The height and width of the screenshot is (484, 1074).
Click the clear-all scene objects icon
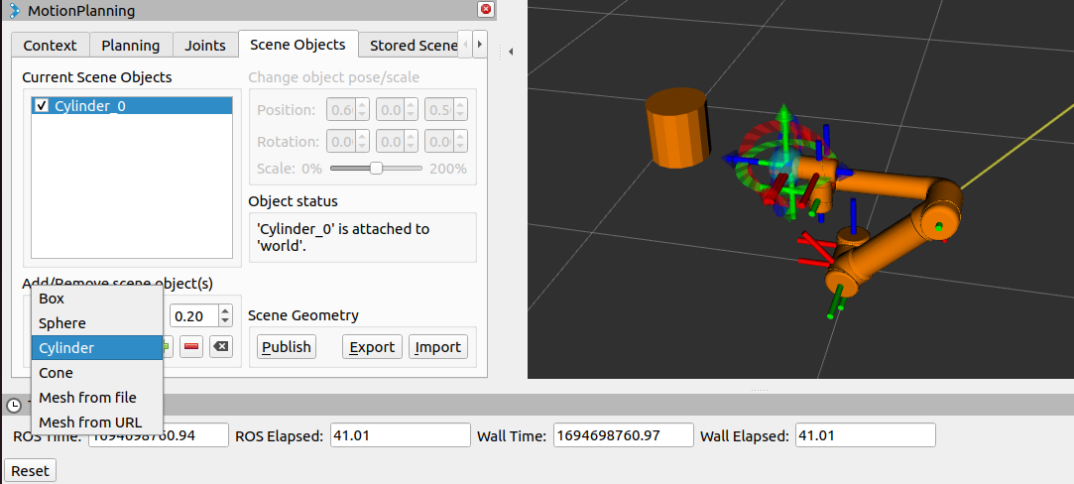pos(220,346)
